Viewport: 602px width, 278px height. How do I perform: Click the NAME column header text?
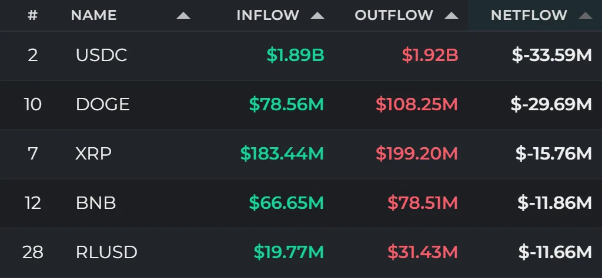pyautogui.click(x=93, y=15)
